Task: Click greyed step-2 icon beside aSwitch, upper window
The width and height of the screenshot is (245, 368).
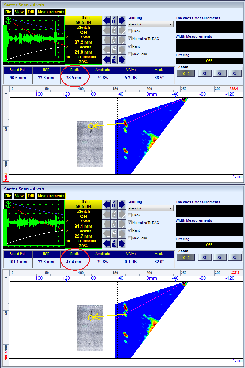Action: (x=114, y=30)
